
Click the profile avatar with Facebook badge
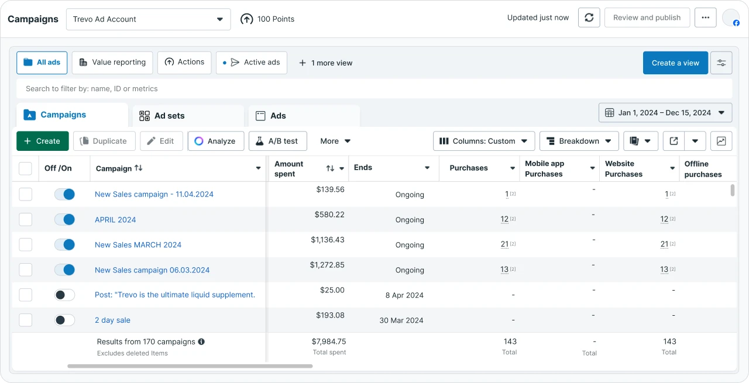click(x=731, y=18)
